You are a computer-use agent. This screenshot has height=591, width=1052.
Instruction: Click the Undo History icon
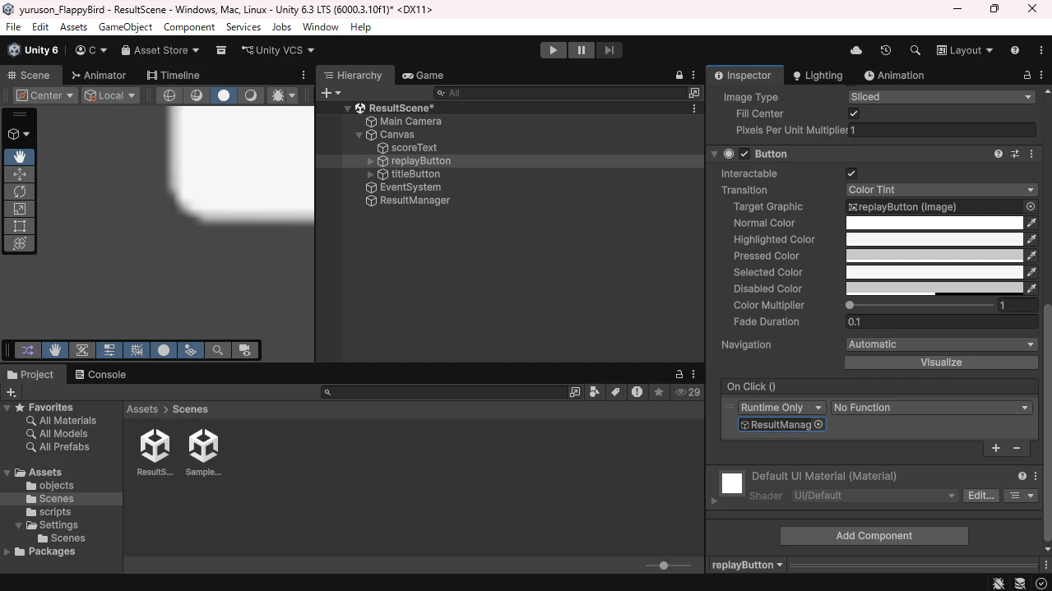tap(886, 50)
